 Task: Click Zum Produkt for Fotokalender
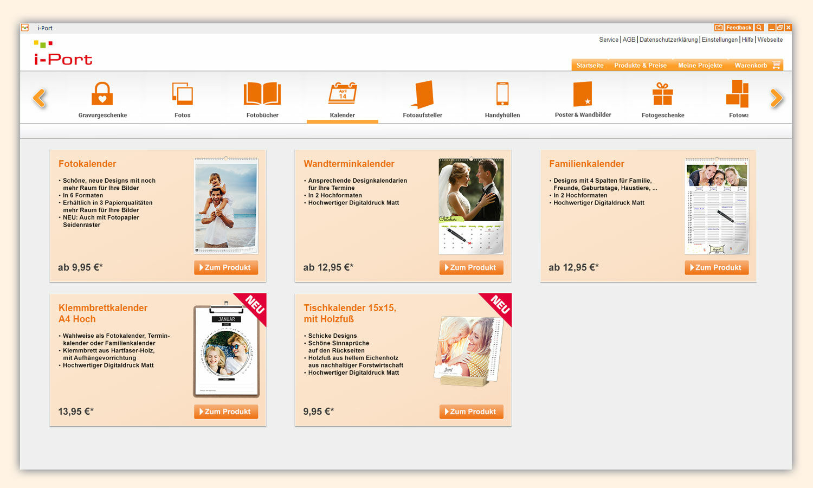coord(226,267)
